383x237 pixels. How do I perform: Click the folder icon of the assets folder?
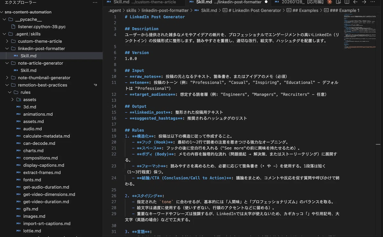point(19,100)
